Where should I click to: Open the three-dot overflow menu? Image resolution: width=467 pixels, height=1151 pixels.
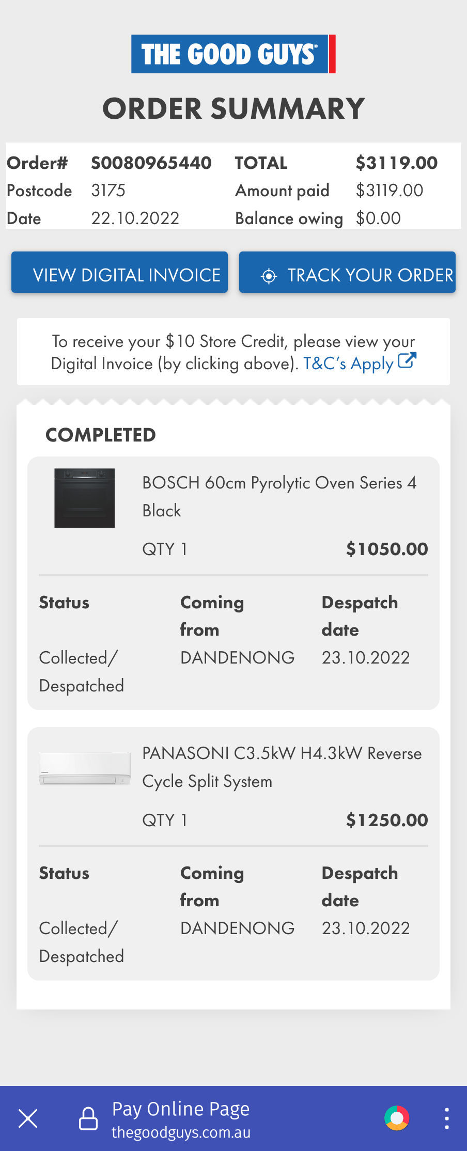[446, 1118]
